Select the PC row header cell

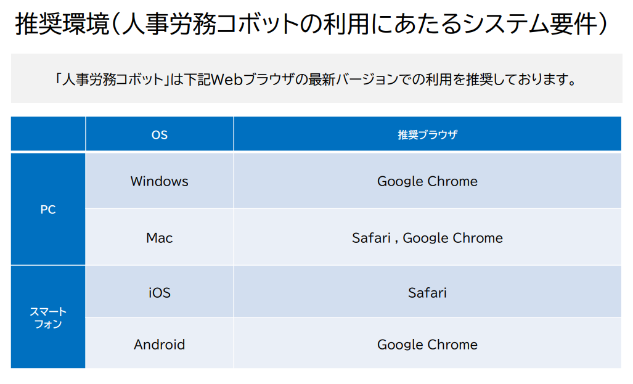[x=48, y=209]
